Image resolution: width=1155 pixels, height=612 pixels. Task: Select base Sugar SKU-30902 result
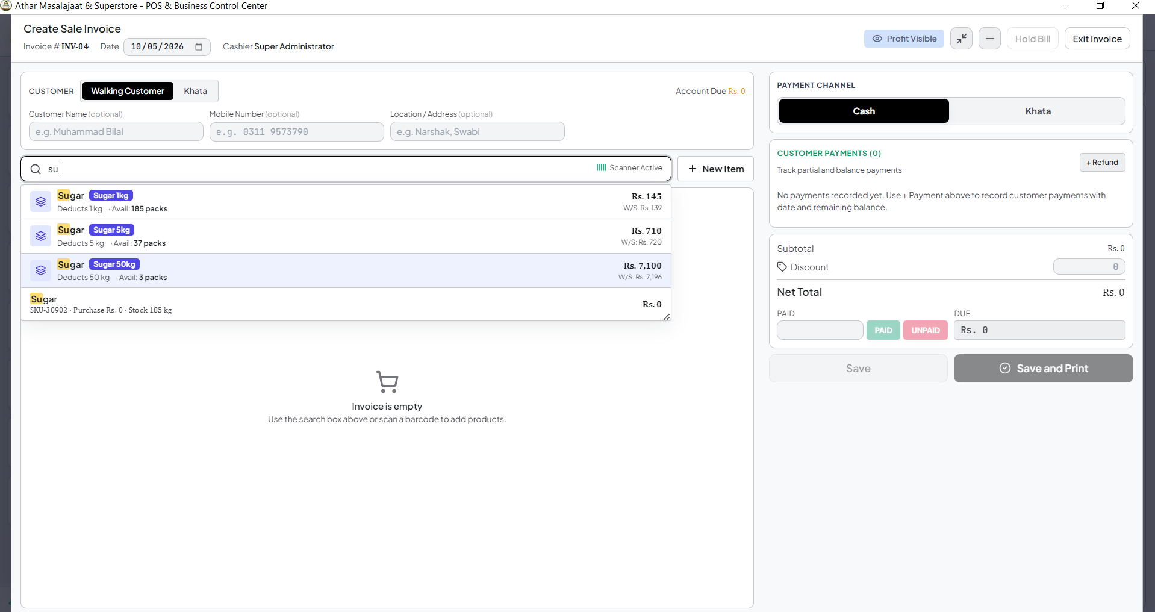click(x=346, y=304)
